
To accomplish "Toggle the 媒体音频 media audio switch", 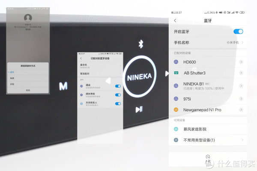I will [118, 95].
